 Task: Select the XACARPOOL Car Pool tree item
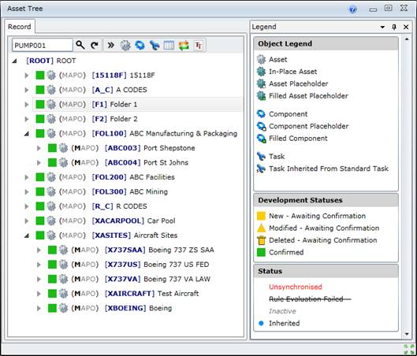(x=133, y=221)
